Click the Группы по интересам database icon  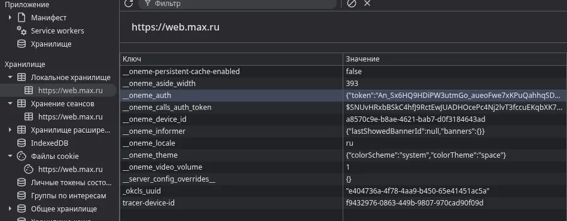point(22,196)
